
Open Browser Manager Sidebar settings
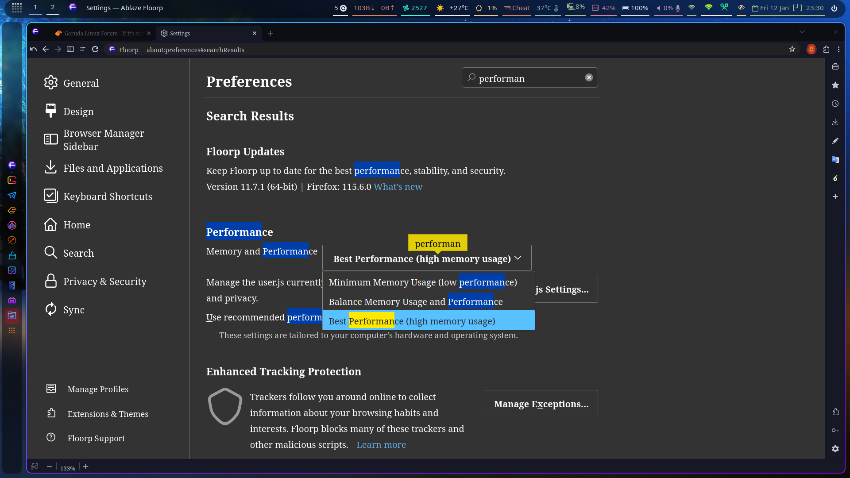click(x=94, y=139)
